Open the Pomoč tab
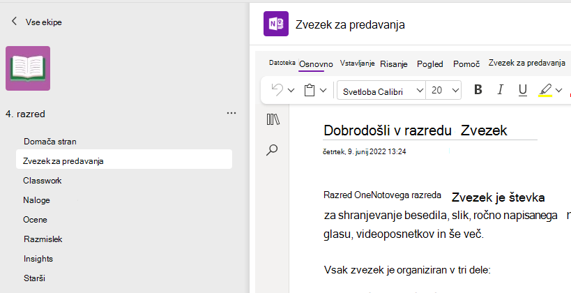571x293 pixels. pyautogui.click(x=466, y=64)
